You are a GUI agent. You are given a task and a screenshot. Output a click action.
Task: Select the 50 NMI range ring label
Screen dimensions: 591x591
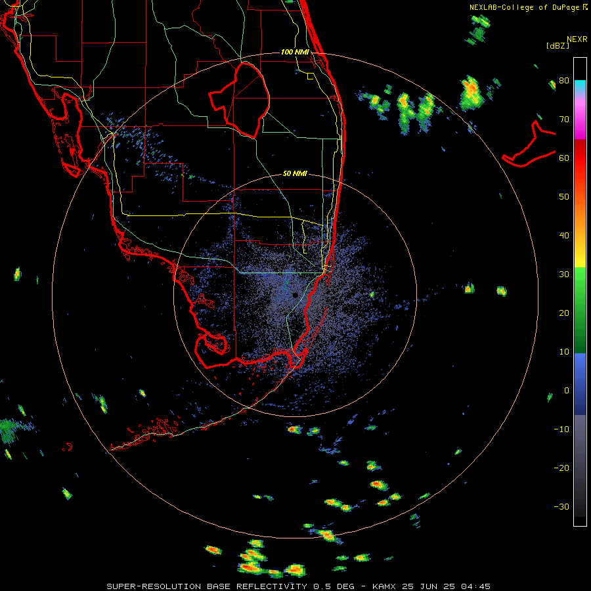click(x=295, y=174)
